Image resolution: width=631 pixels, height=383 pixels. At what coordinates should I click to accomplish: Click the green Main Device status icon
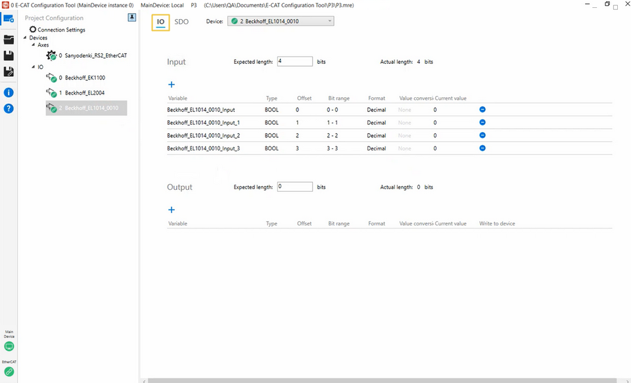point(9,346)
